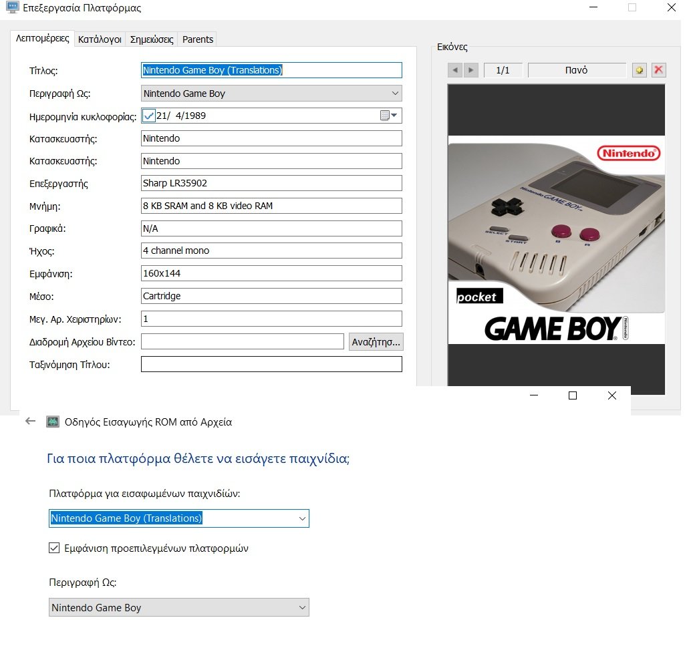Maximize the ROM import wizard window
This screenshot has width=687, height=652.
pyautogui.click(x=573, y=395)
